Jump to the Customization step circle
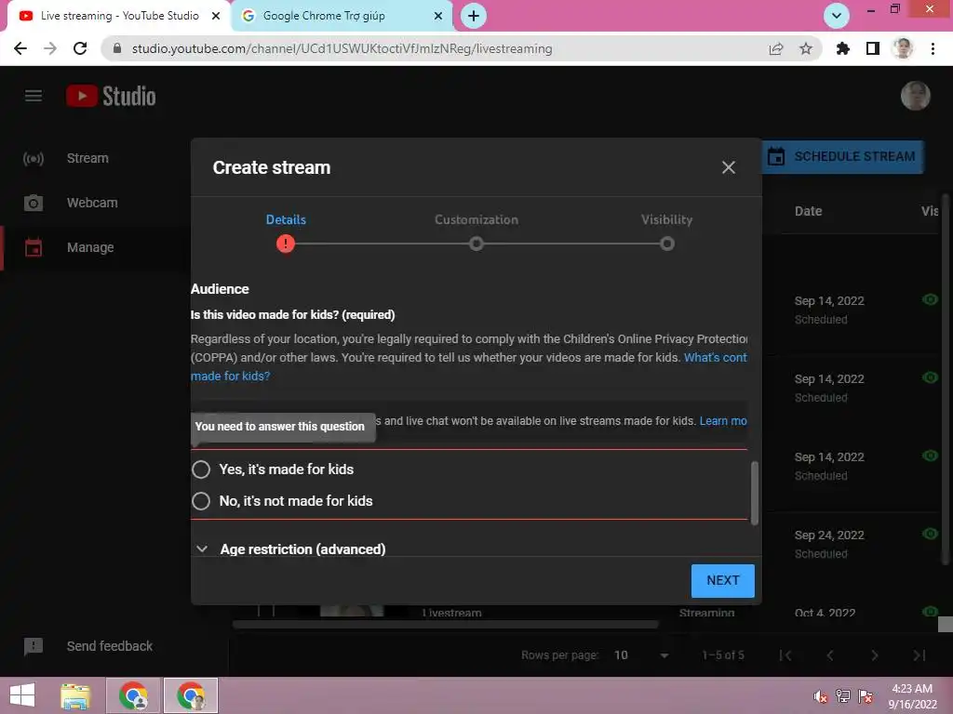Image resolution: width=953 pixels, height=714 pixels. [x=476, y=244]
